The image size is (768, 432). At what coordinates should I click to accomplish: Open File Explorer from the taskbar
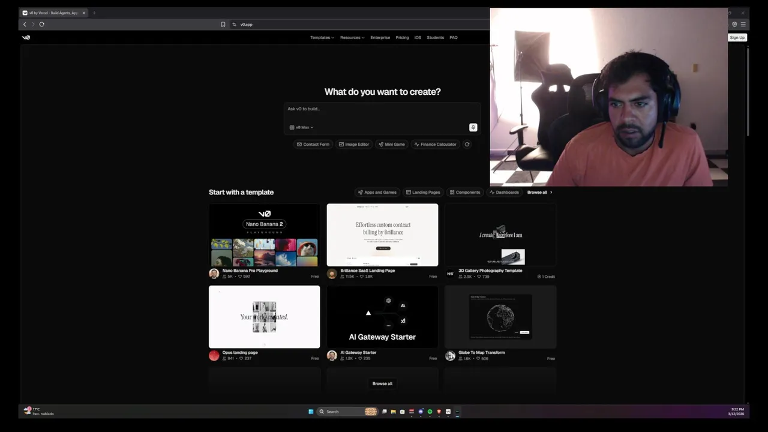coord(393,412)
